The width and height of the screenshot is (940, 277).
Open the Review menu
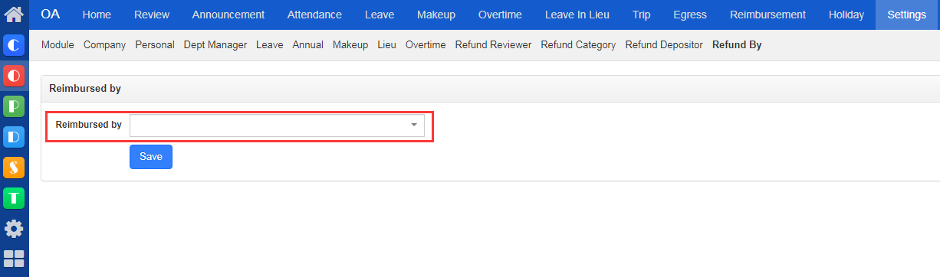[152, 15]
